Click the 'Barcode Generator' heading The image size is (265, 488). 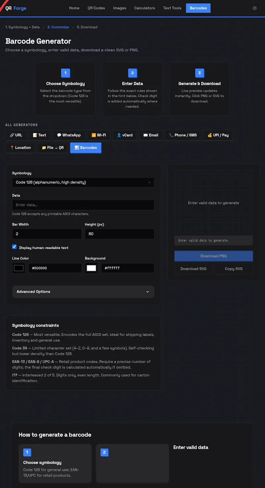click(x=38, y=41)
